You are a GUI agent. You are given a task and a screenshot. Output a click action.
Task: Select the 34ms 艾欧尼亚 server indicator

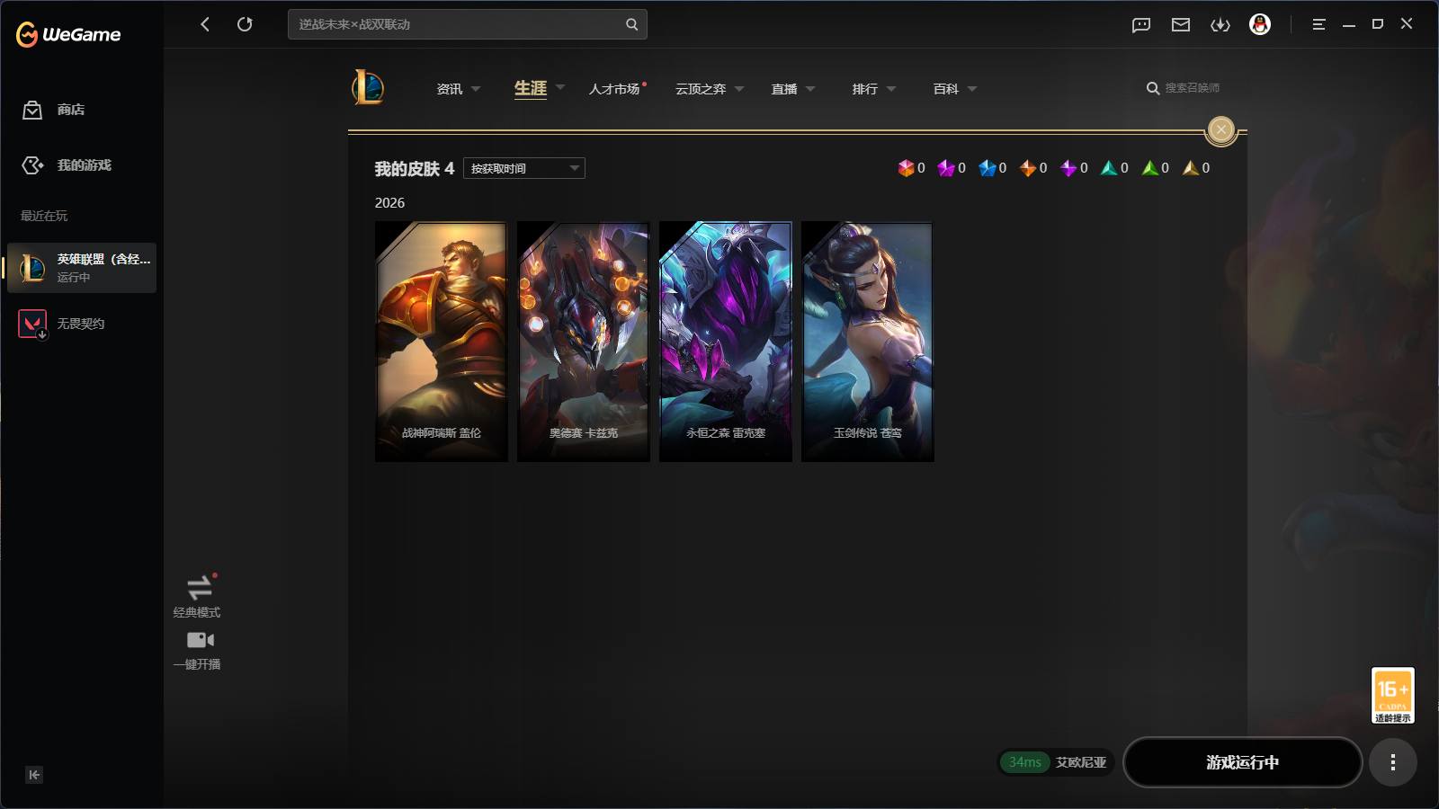1057,762
